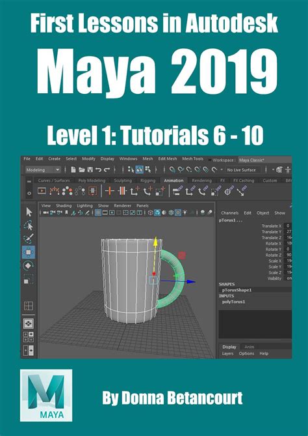
Task: Click the Motion Trail shelf icon
Action: [x=55, y=191]
